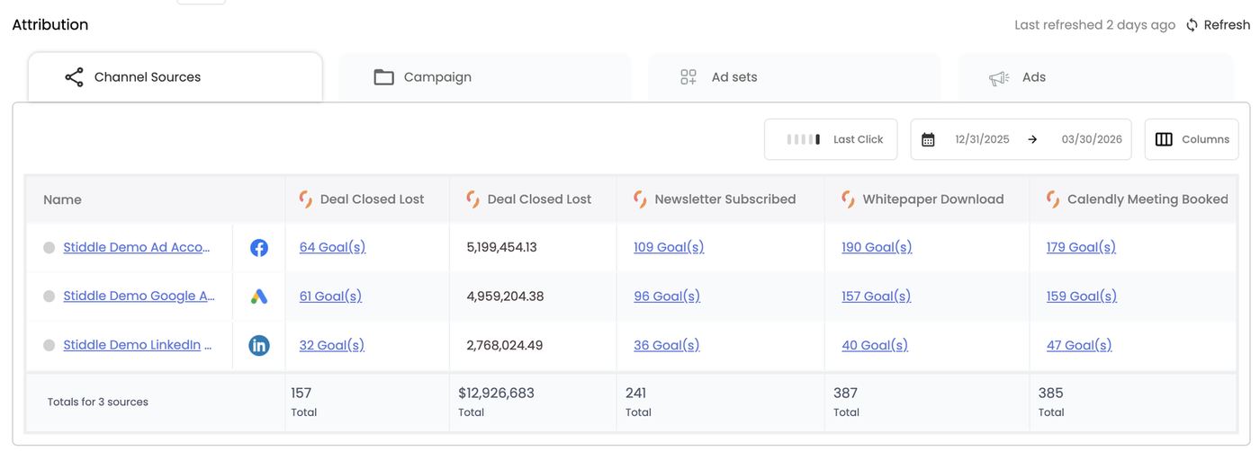
Task: Click the Facebook icon for Stiddle Demo Ad Account
Action: pos(259,248)
